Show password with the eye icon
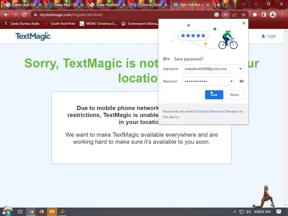This screenshot has height=216, width=288. click(242, 81)
